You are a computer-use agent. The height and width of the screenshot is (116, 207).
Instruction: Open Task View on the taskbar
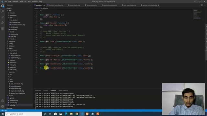[x=50, y=114]
